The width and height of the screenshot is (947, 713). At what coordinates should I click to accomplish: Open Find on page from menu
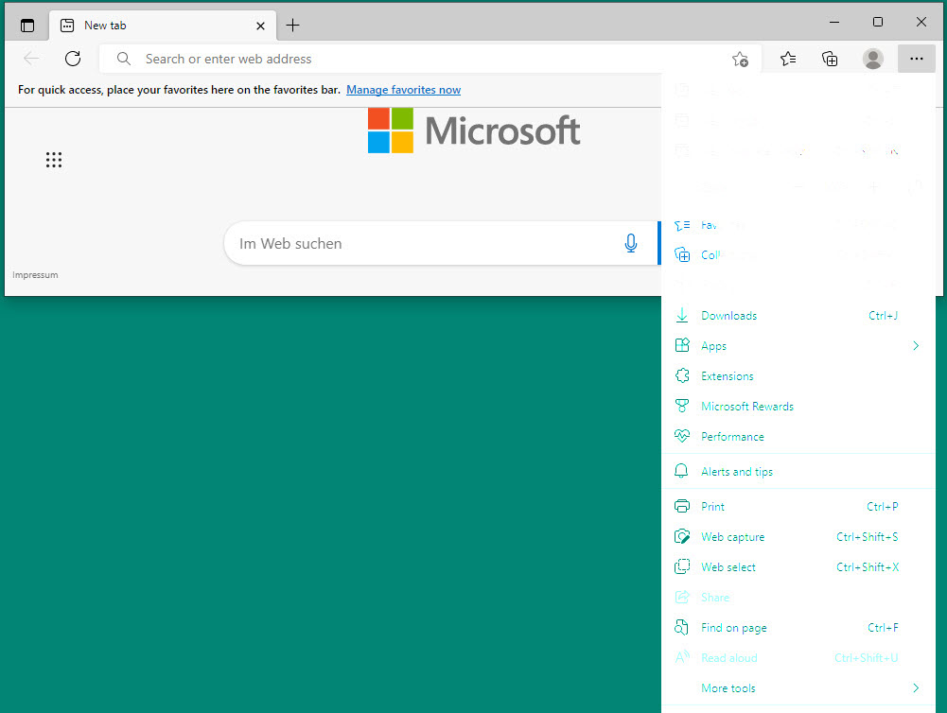798,627
